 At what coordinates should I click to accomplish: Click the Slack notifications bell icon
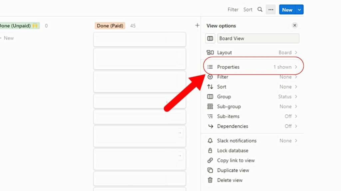point(210,141)
